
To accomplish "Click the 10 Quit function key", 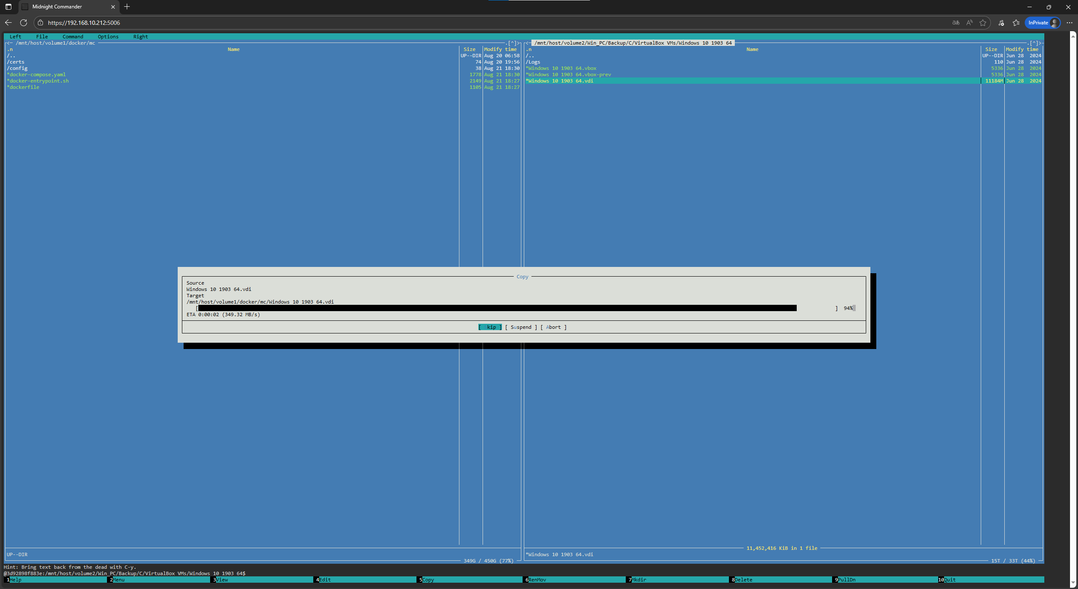I will pos(949,580).
